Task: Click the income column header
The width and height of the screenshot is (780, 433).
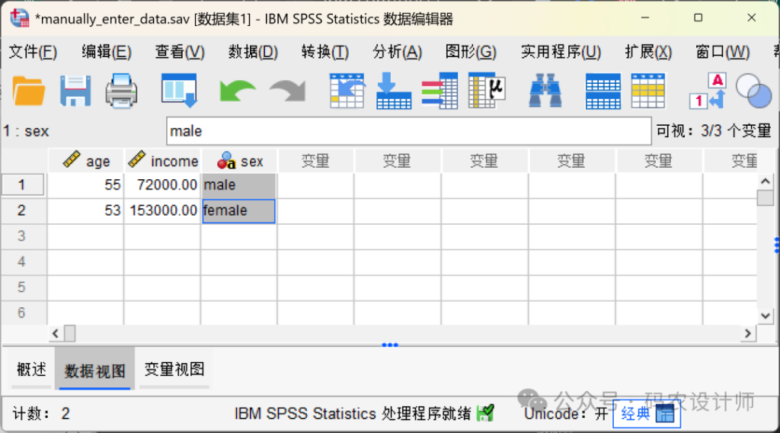Action: coord(163,161)
